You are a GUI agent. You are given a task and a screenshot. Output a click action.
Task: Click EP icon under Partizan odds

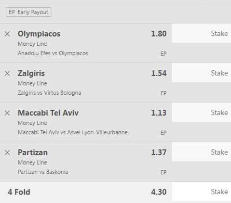click(164, 172)
